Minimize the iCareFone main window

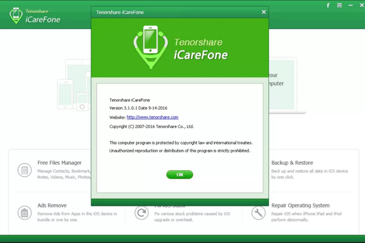click(351, 5)
